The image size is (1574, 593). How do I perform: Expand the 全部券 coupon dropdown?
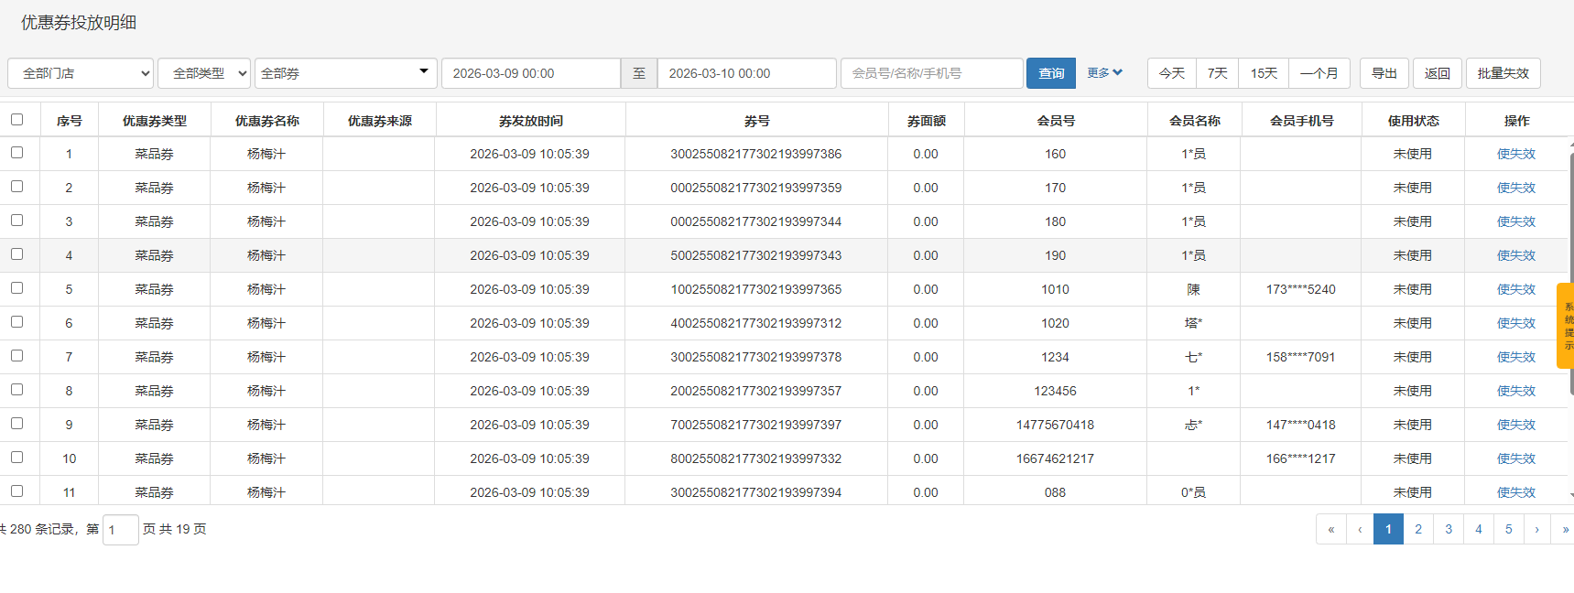pos(345,73)
